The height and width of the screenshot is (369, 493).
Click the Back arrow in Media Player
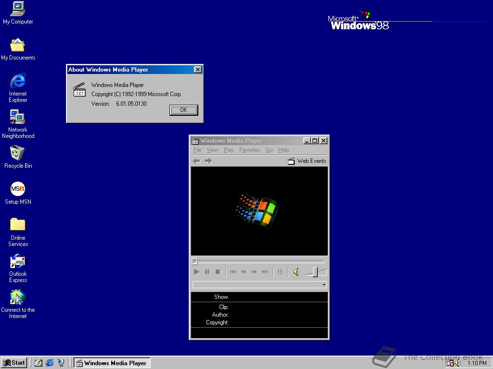[196, 161]
